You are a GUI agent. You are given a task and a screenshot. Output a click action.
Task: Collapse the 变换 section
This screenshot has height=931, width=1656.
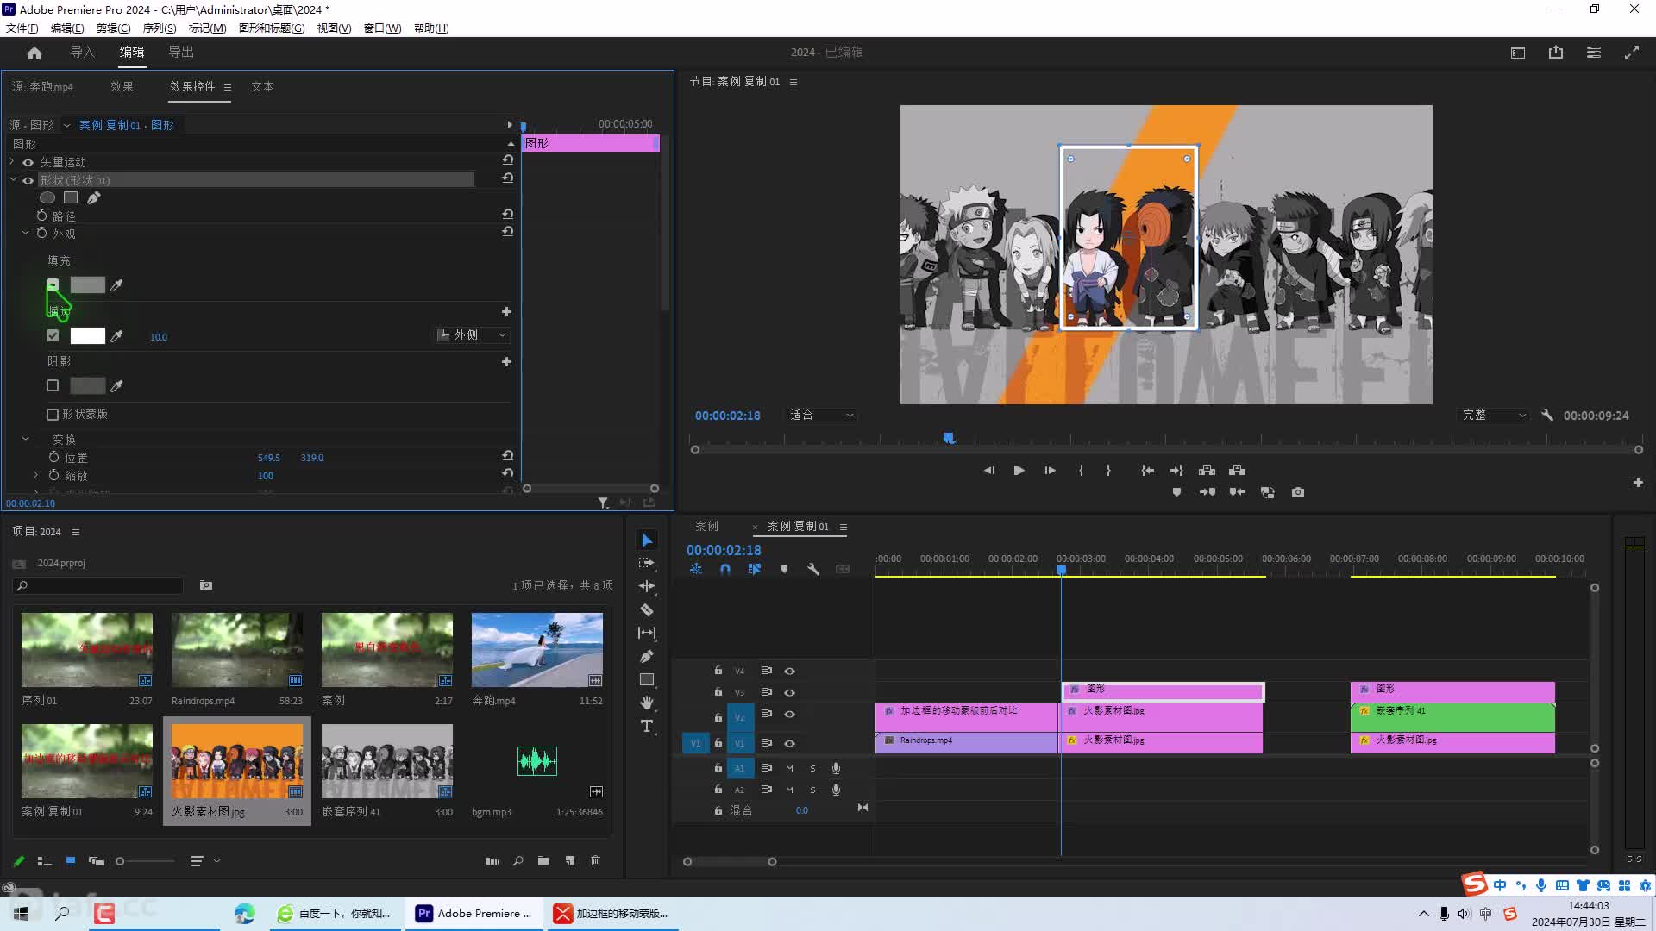tap(25, 439)
